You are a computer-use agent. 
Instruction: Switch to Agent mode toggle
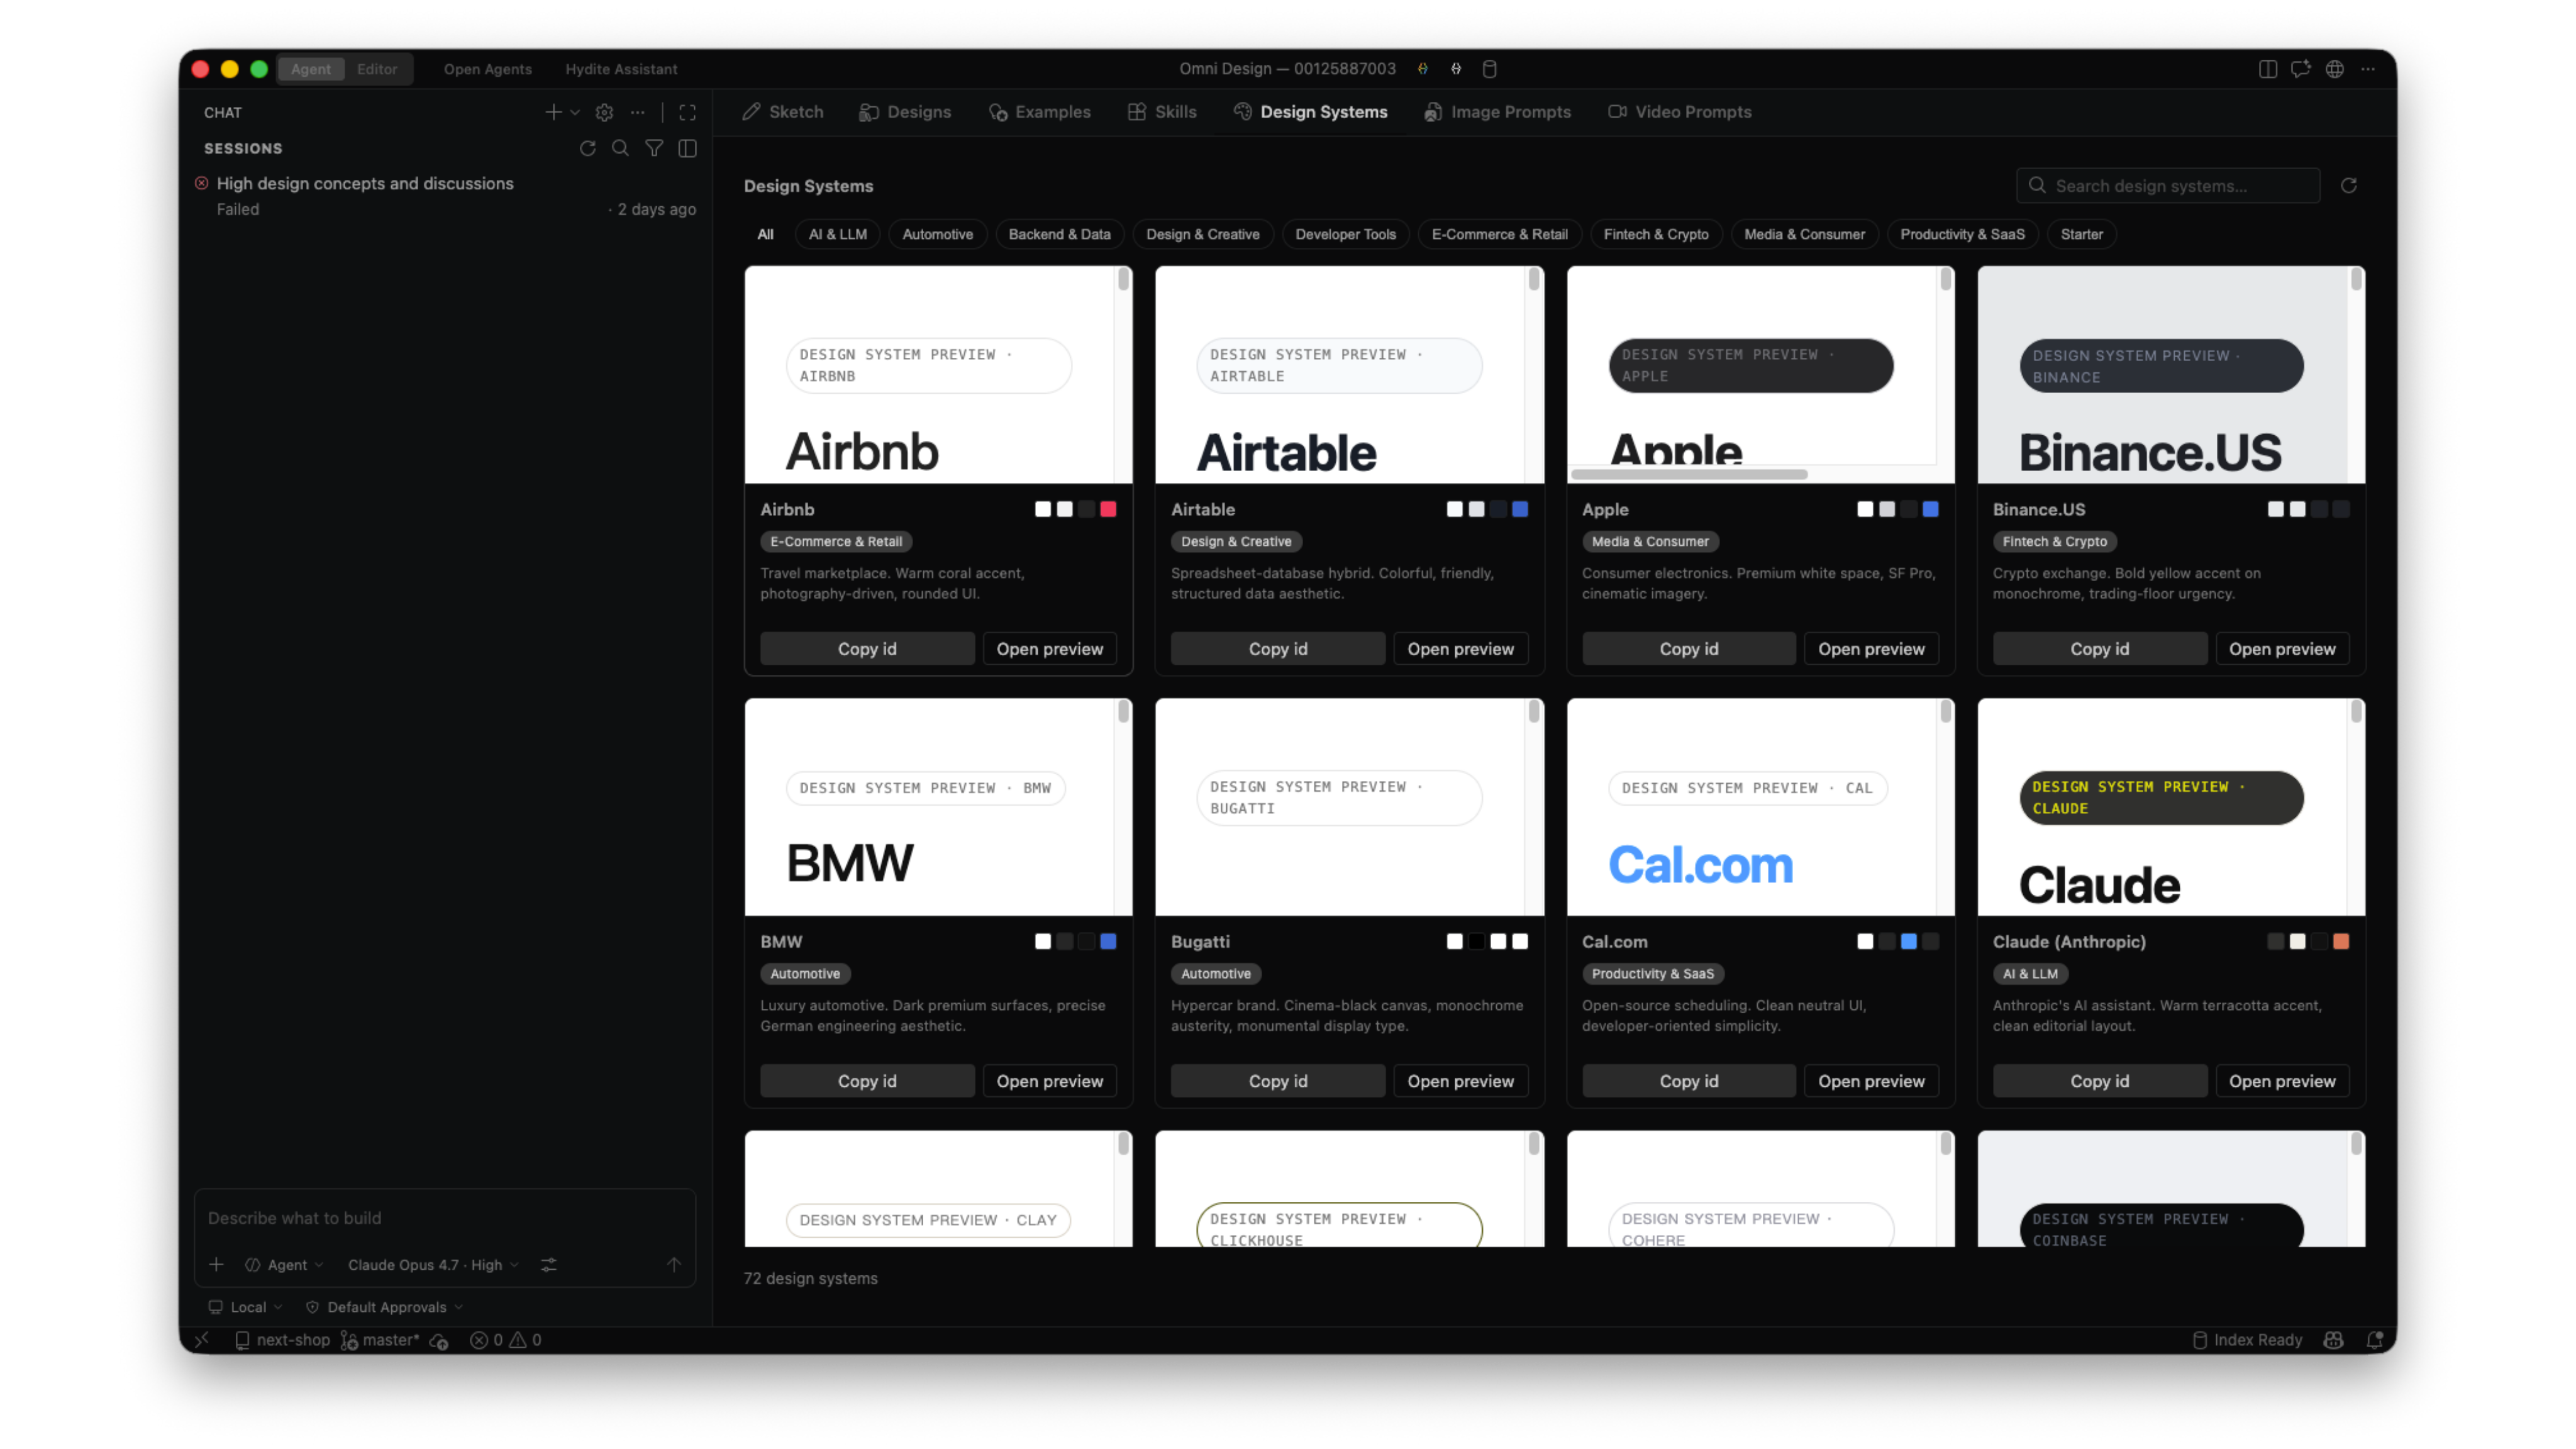click(311, 69)
